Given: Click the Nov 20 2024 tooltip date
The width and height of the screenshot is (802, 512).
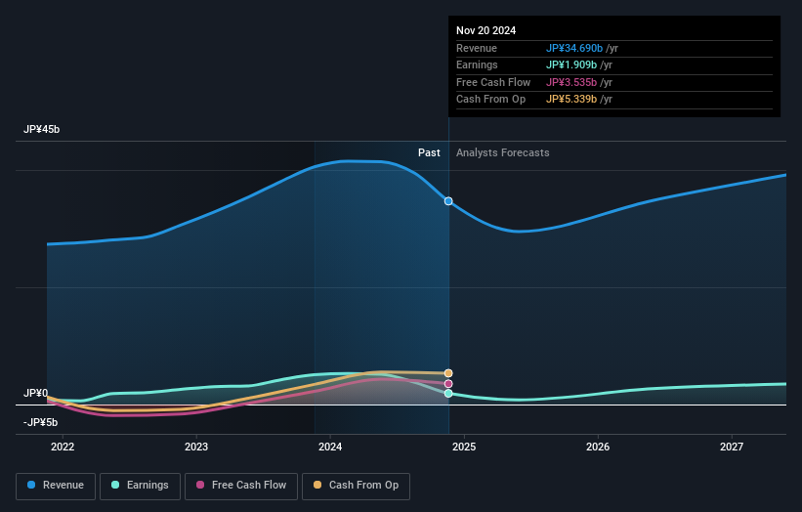Looking at the screenshot, I should (485, 30).
